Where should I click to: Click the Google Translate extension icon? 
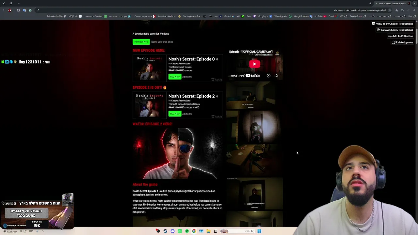(x=24, y=10)
